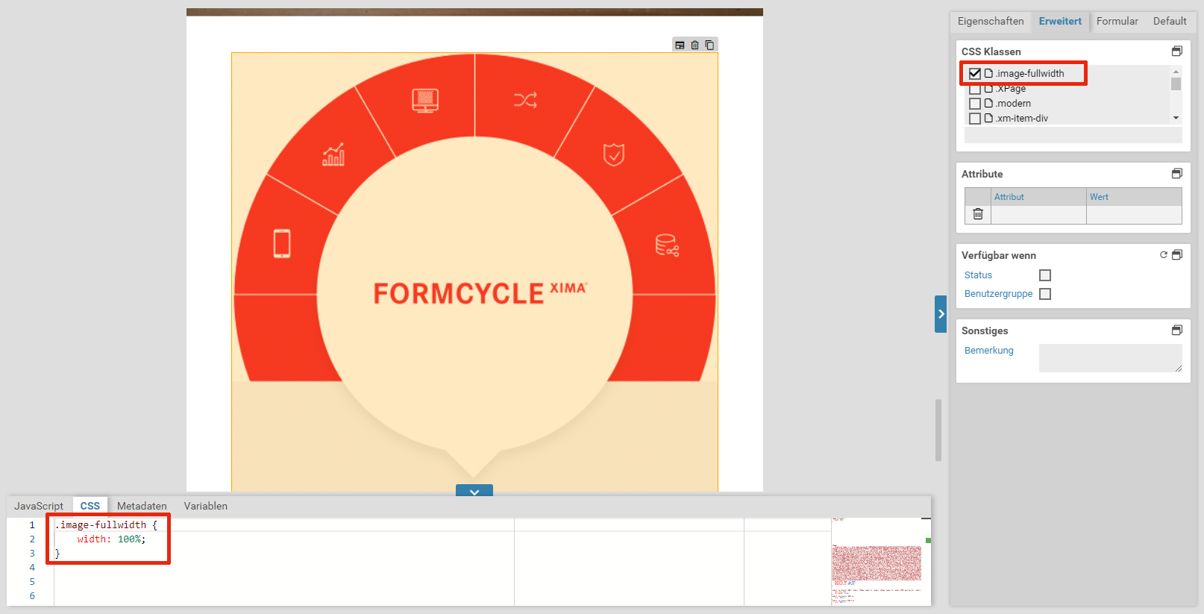Click the empty Wert value cell
This screenshot has height=614, width=1204.
point(1134,215)
